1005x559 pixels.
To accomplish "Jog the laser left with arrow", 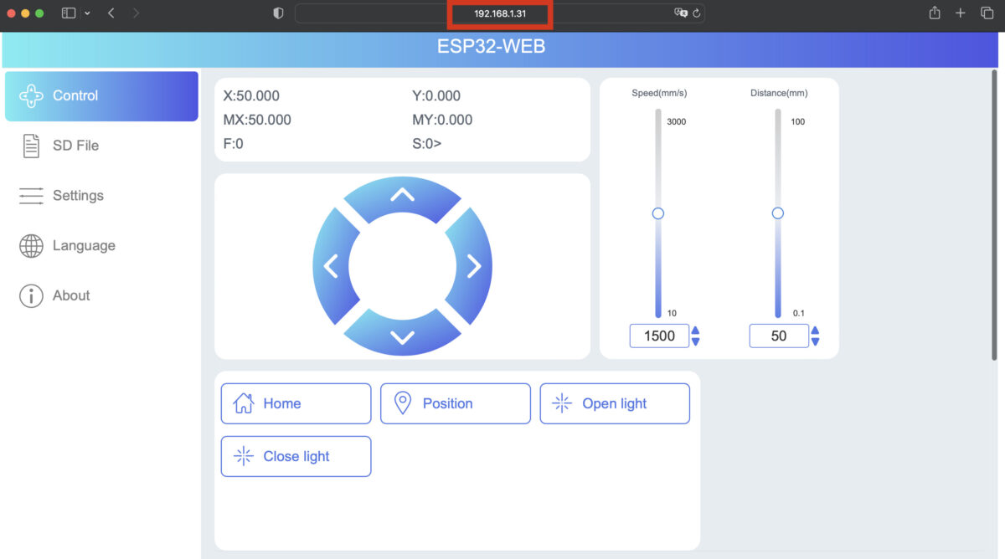I will [332, 267].
